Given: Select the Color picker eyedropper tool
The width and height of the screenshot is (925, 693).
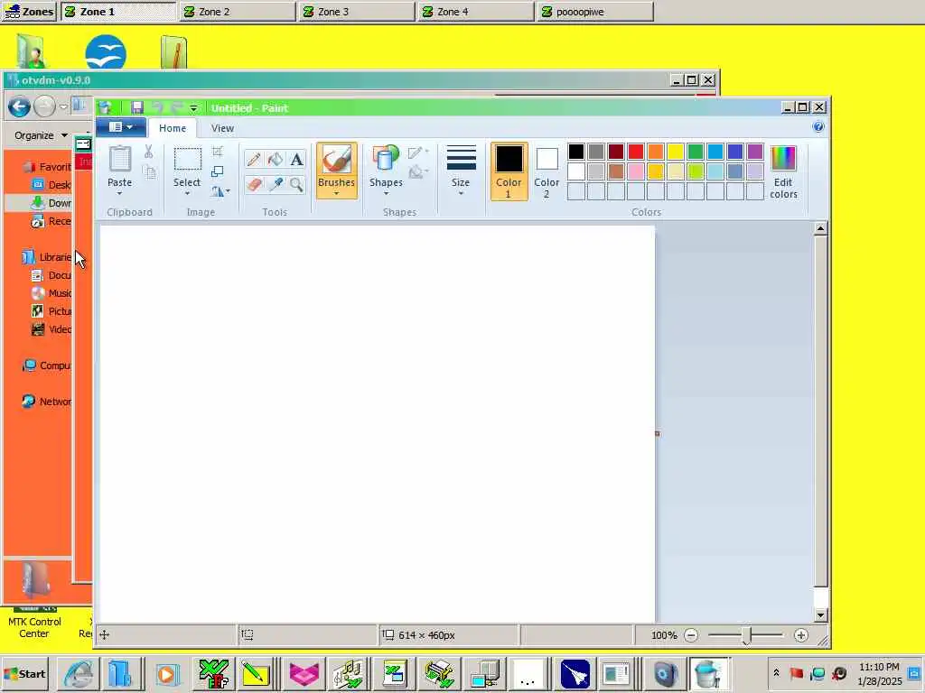Looking at the screenshot, I should pyautogui.click(x=275, y=184).
